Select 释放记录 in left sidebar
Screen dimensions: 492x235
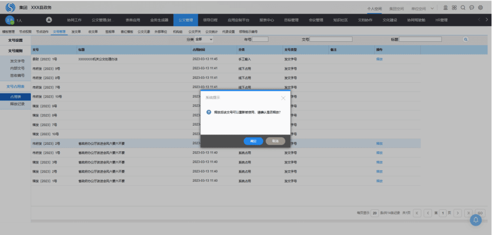pos(17,104)
